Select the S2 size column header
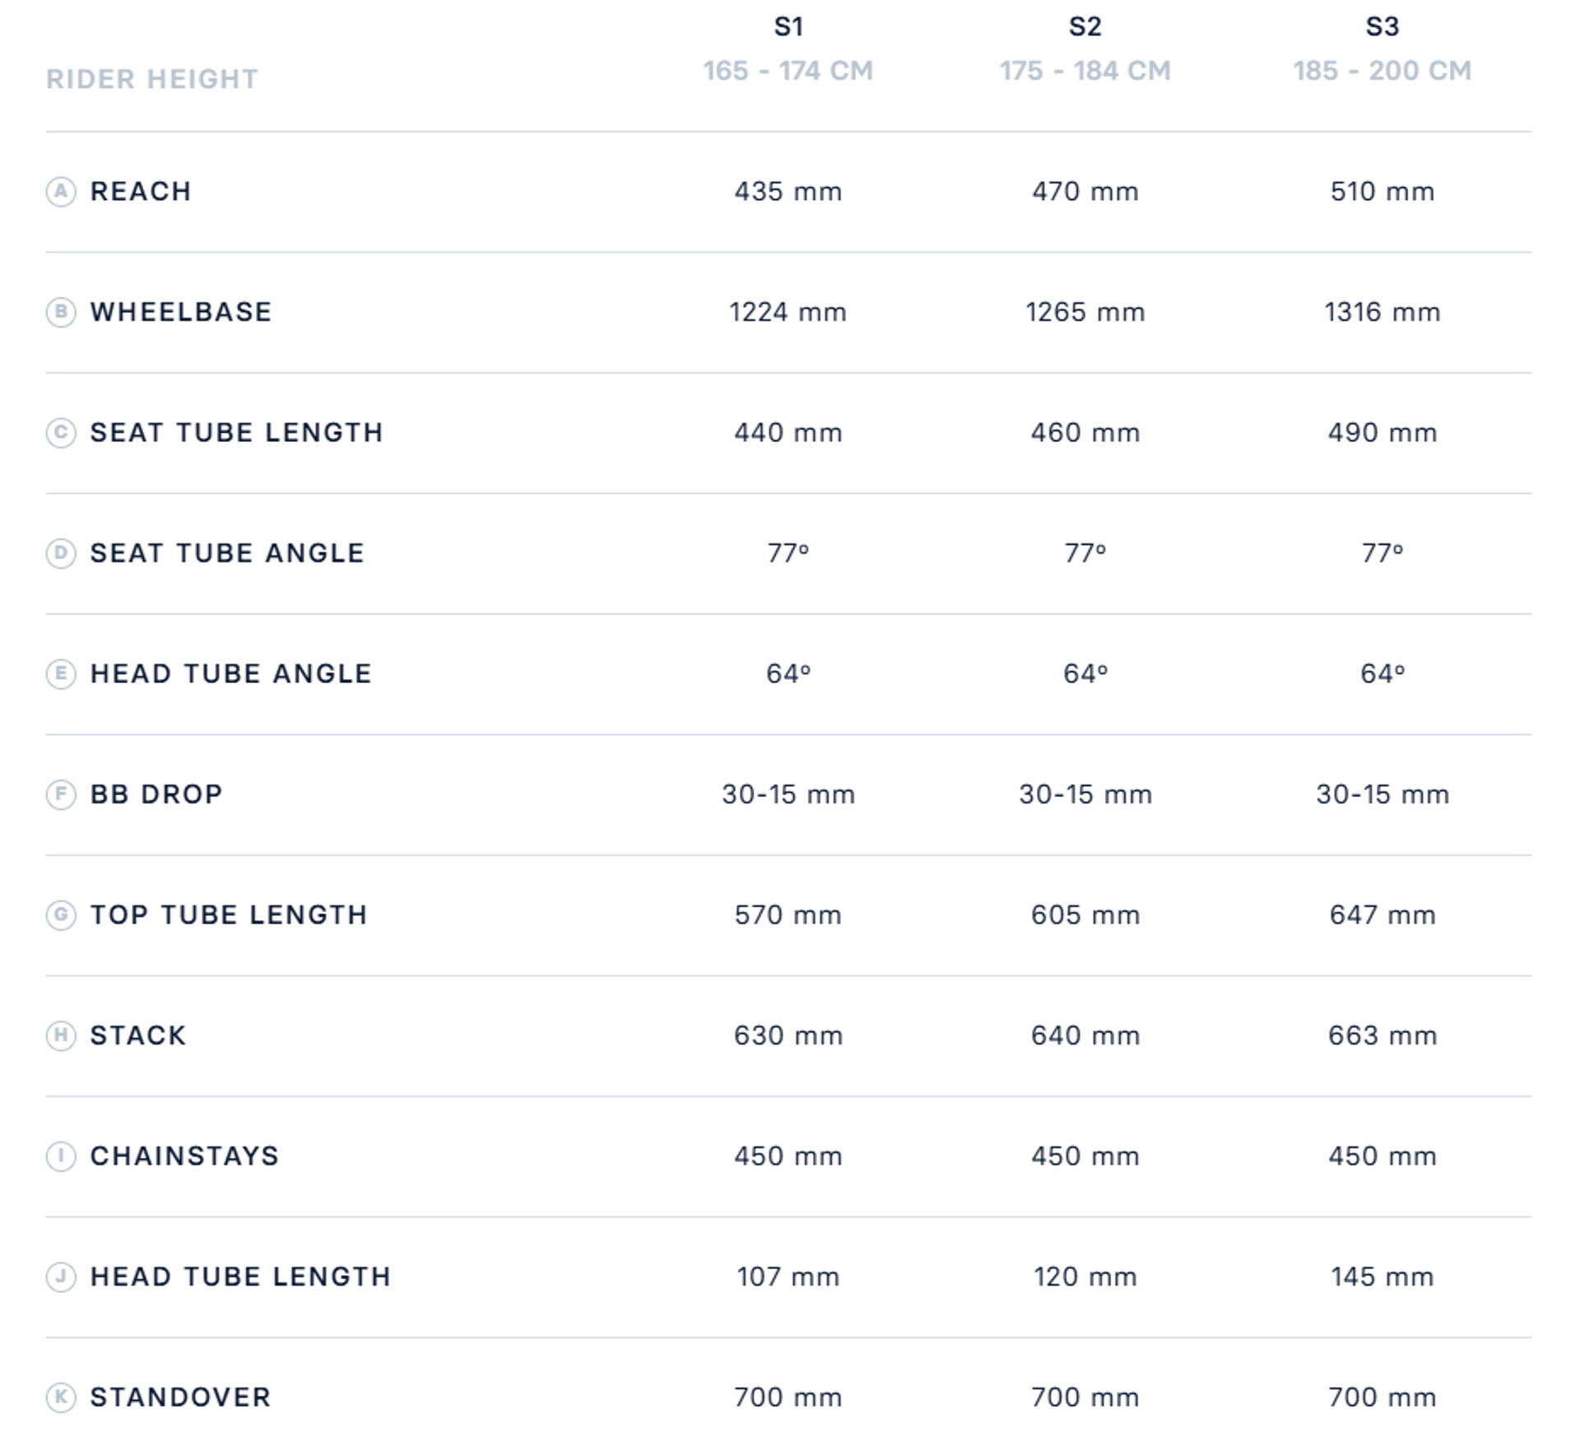This screenshot has width=1580, height=1442. 1085,26
